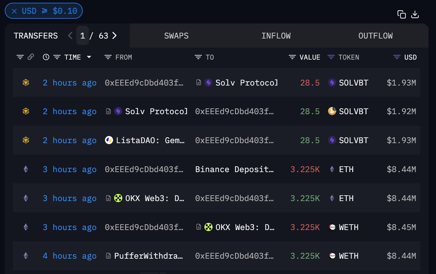
Task: Open the TIME column filter
Action: point(57,57)
